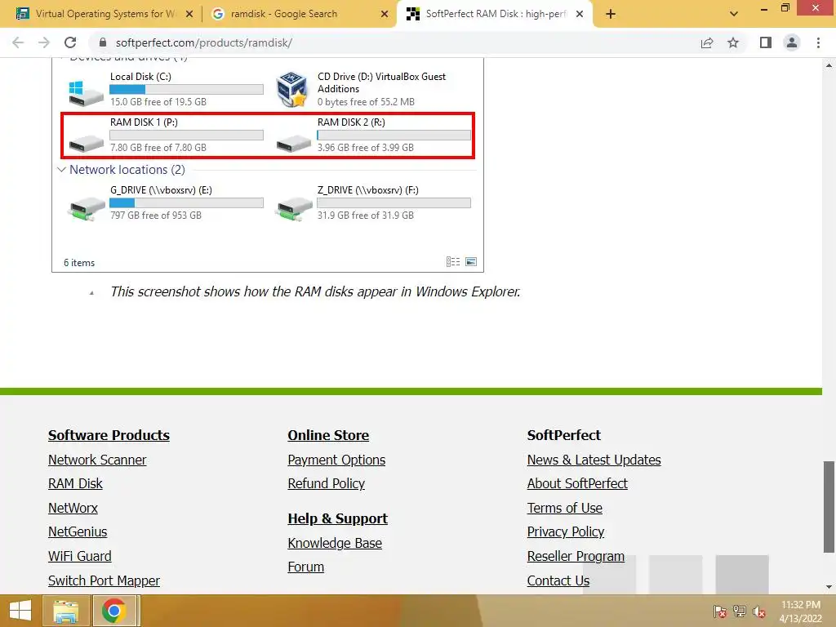Open the network tray icon
The image size is (836, 627).
740,611
